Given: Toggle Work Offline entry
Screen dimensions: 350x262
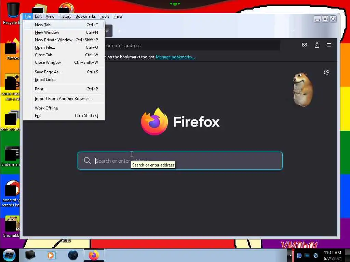Looking at the screenshot, I should point(64,108).
